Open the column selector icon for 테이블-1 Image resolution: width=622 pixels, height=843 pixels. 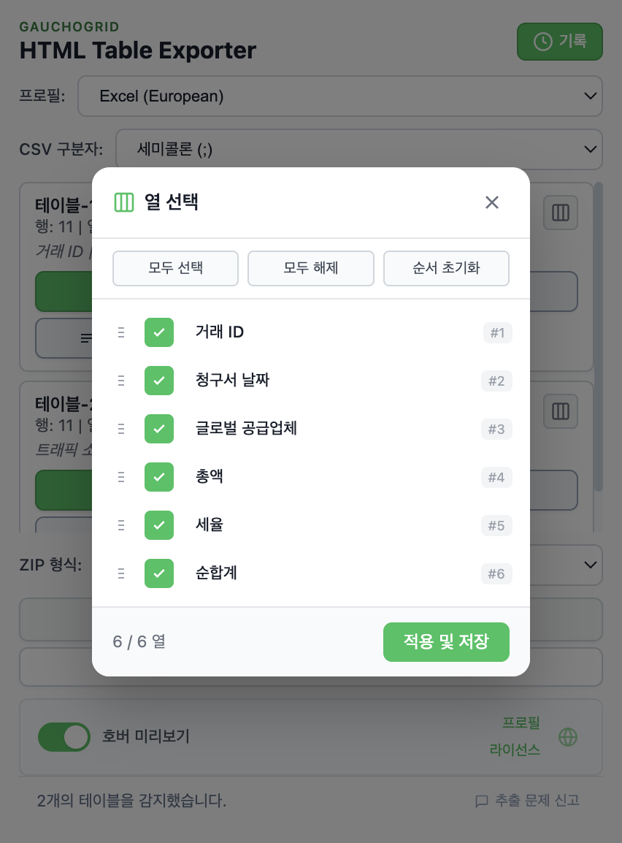coord(561,213)
